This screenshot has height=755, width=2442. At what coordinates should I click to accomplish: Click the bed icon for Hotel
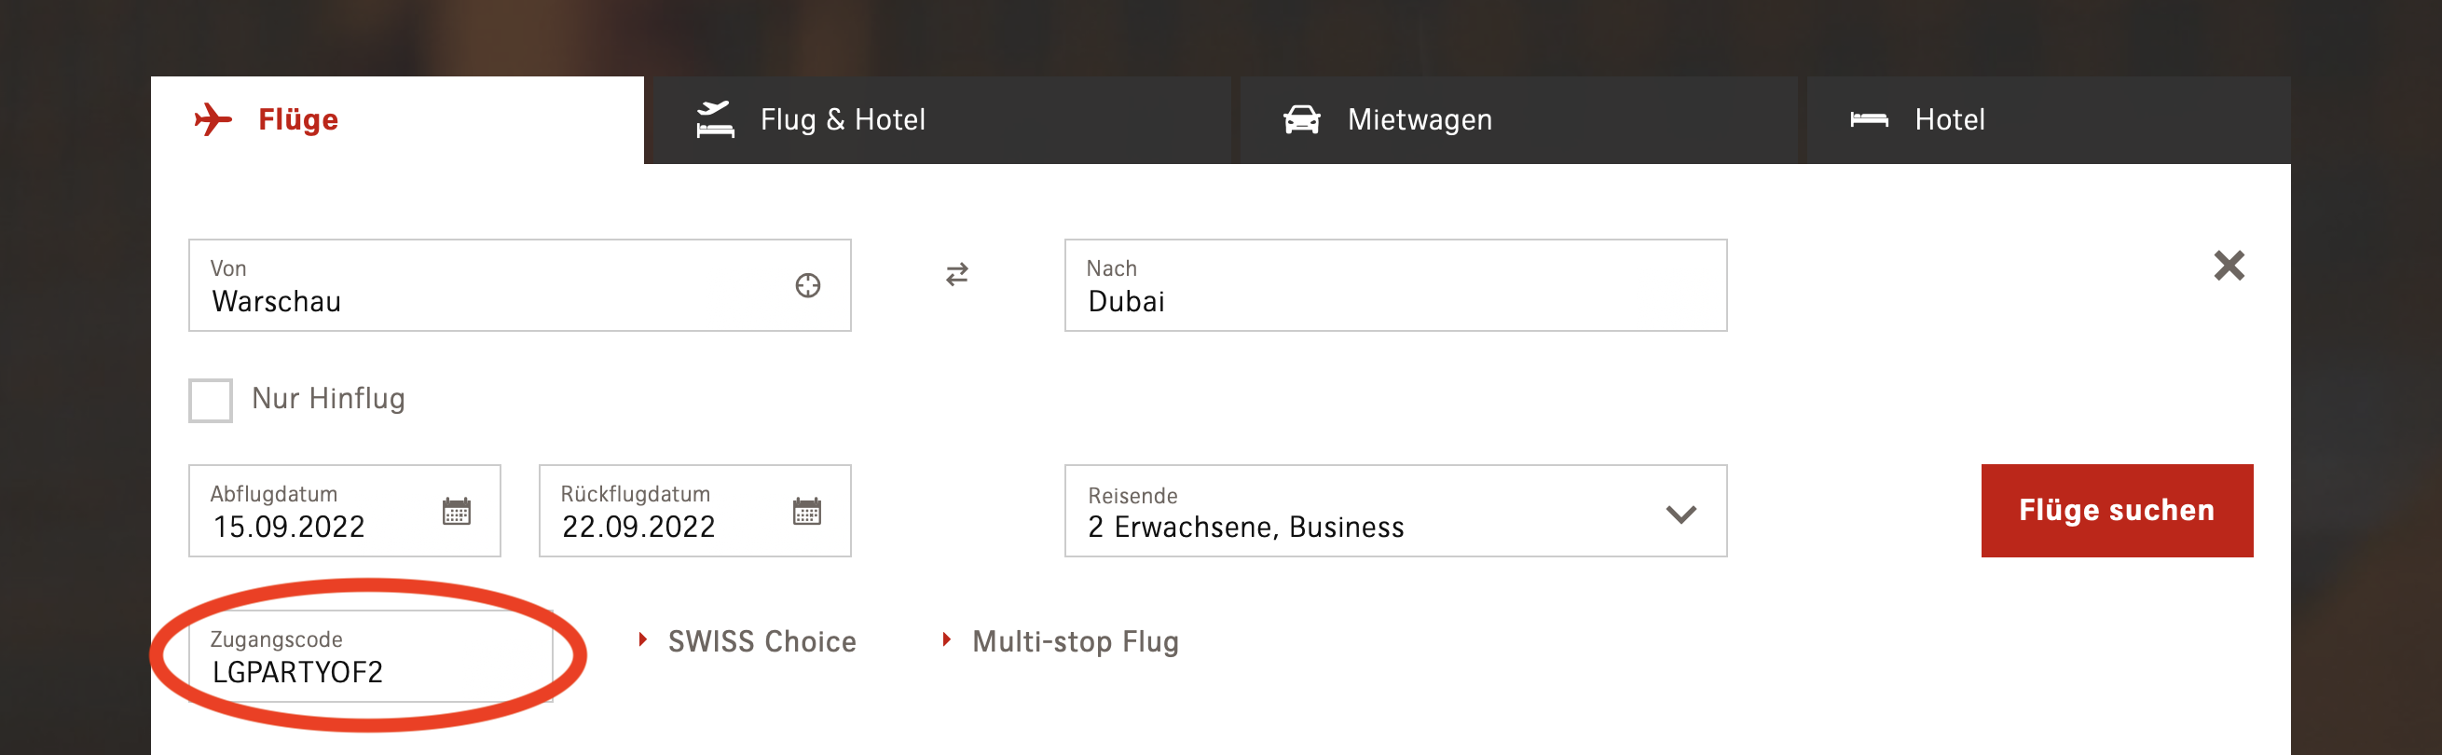1869,119
